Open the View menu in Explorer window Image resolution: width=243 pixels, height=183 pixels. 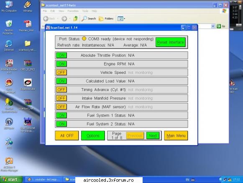[61, 11]
